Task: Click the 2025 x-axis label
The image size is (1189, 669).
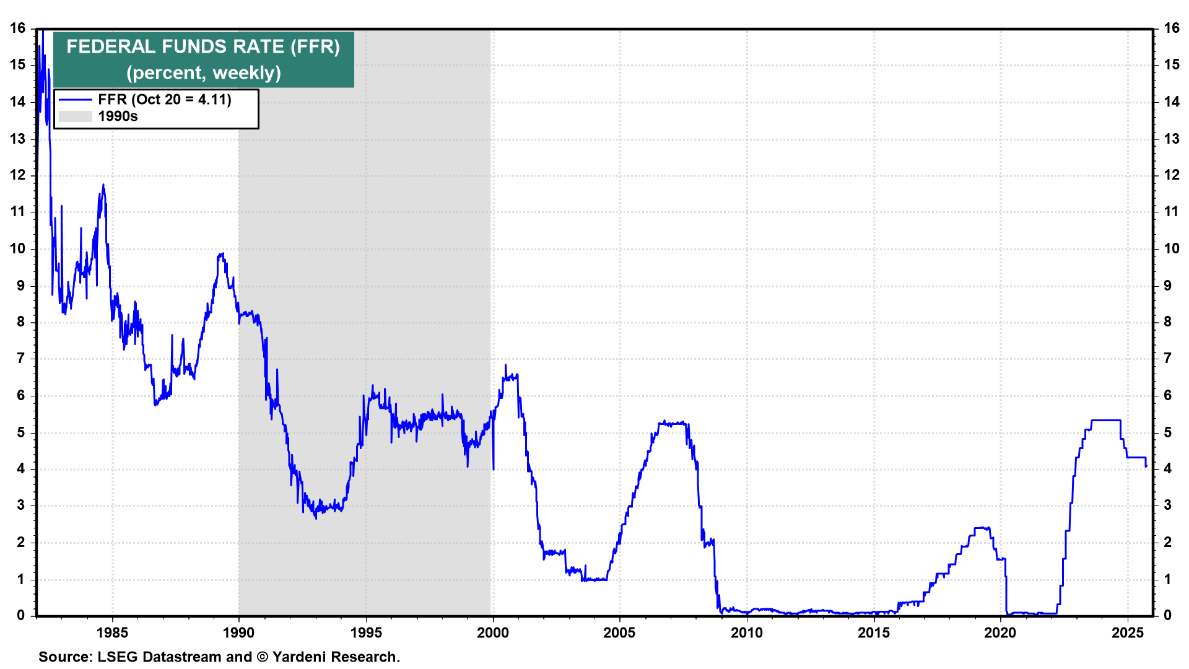Action: 1128,632
